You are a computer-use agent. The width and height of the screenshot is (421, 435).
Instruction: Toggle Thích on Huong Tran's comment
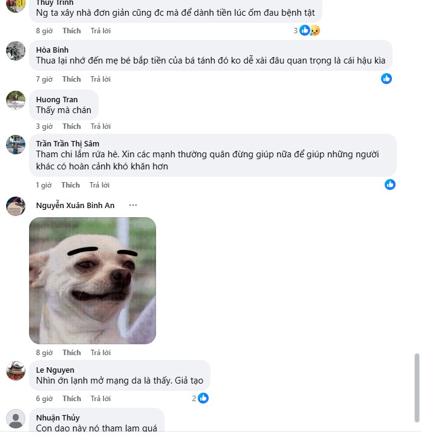click(x=71, y=126)
